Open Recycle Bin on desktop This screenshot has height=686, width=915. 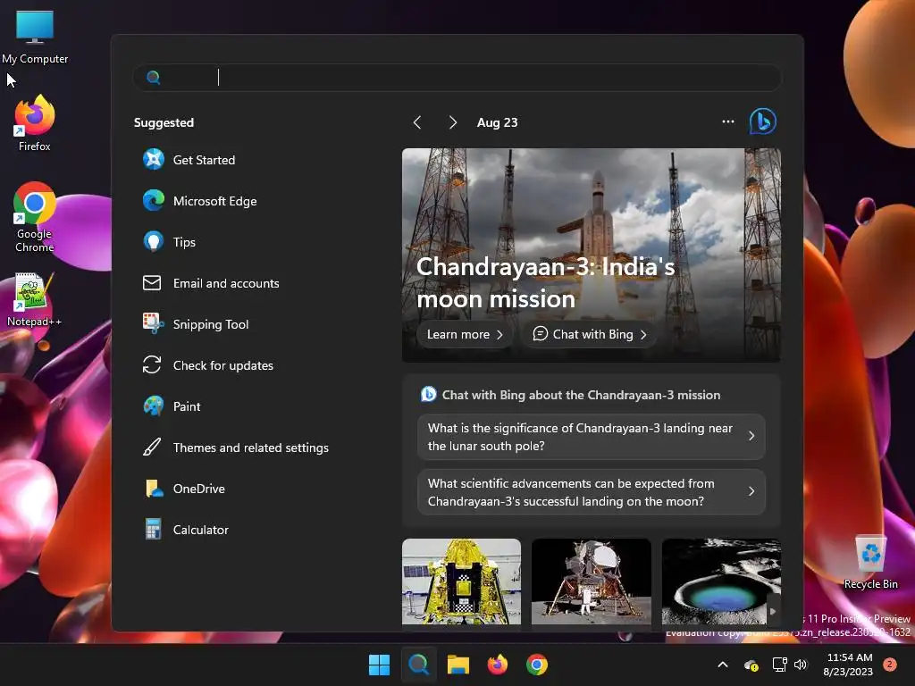click(870, 562)
